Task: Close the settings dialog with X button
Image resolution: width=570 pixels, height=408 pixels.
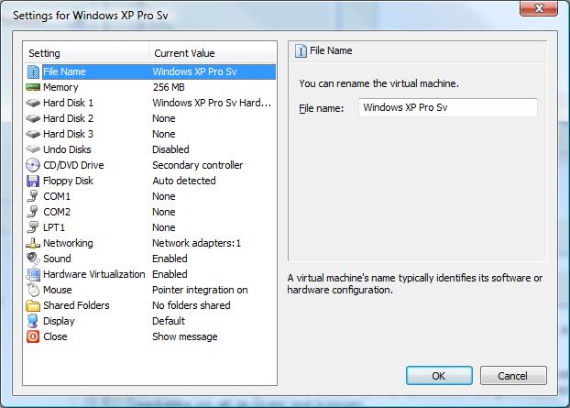Action: click(539, 8)
